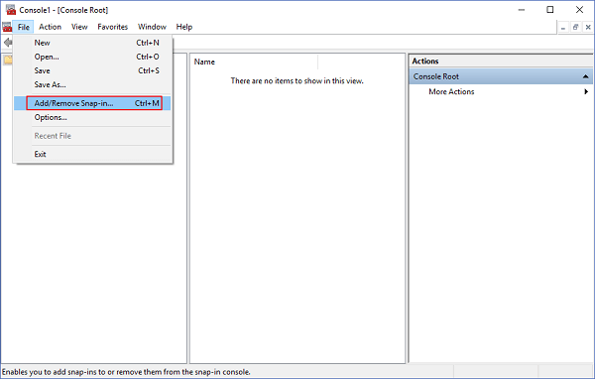The height and width of the screenshot is (379, 595).
Task: Click the Name column header
Action: click(254, 62)
